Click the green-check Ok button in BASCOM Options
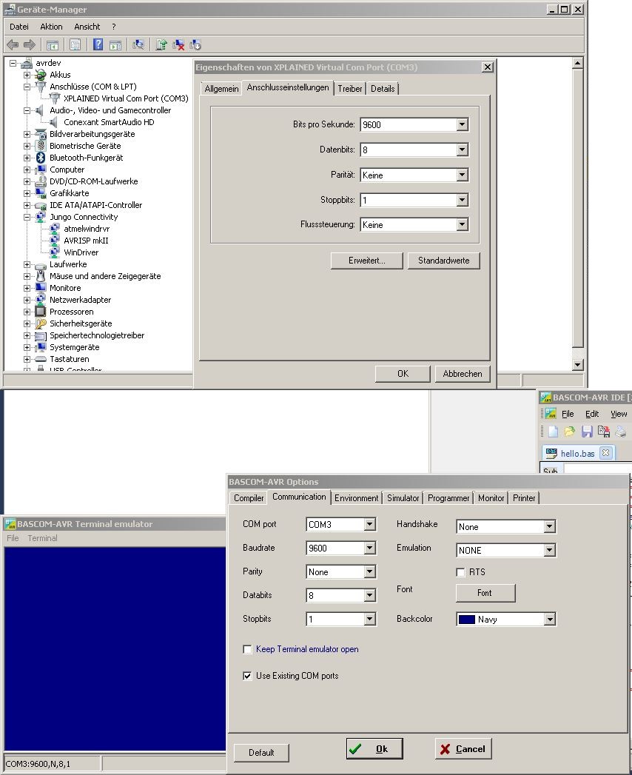This screenshot has width=632, height=775. click(374, 749)
